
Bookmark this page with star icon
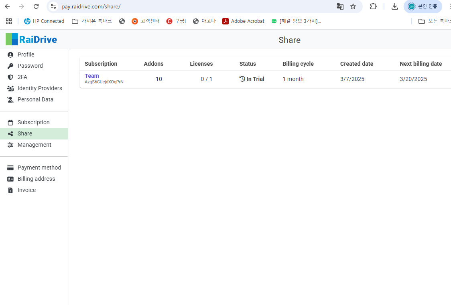353,6
